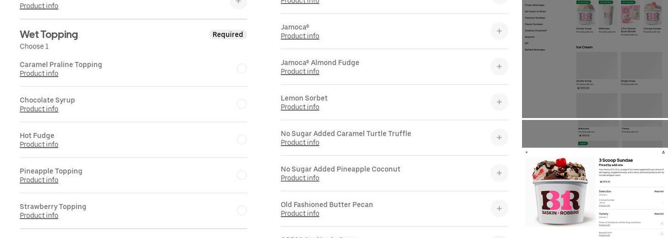
Task: Add No Sugar Added Caramel Turtle Truffle
Action: point(499,138)
